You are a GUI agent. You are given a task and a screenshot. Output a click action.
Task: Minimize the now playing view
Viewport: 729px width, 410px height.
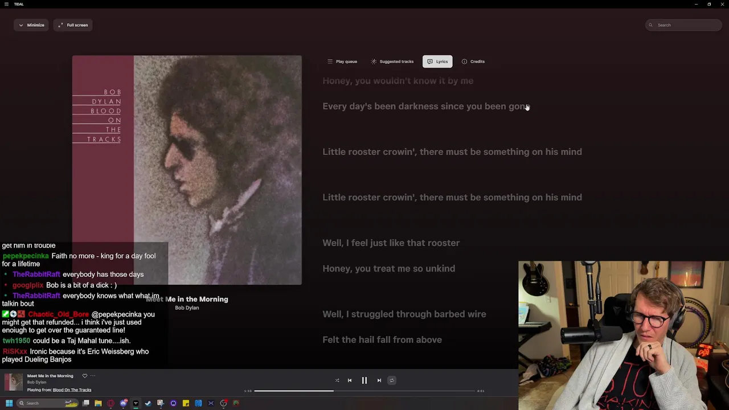click(31, 25)
